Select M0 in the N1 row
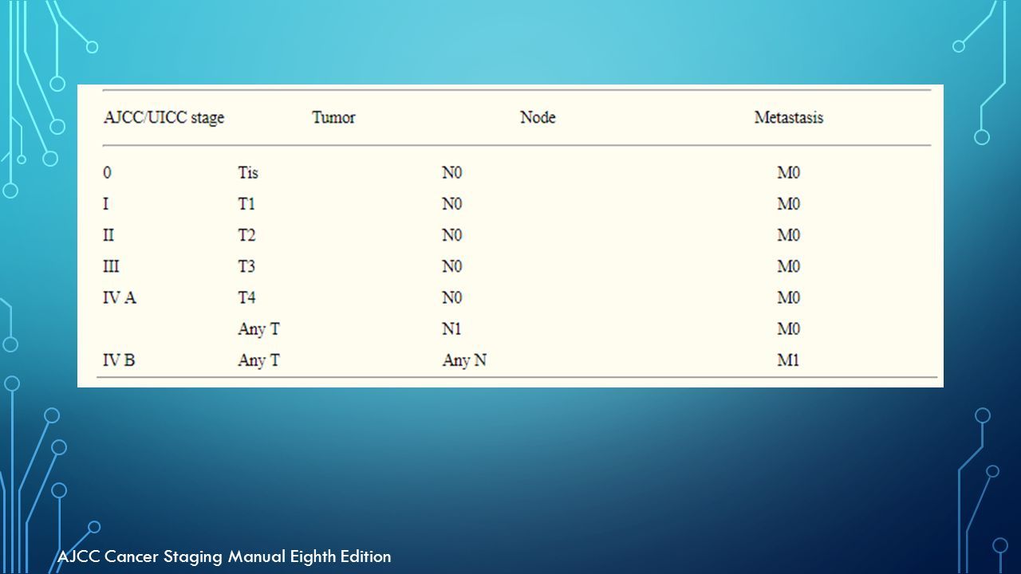 pyautogui.click(x=789, y=328)
